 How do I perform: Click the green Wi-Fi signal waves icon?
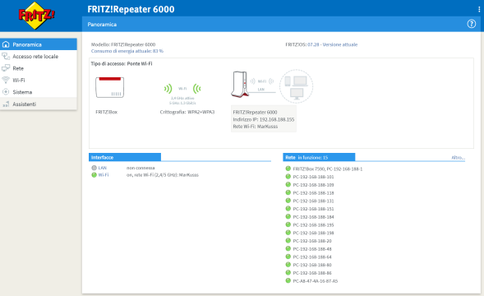pos(182,89)
